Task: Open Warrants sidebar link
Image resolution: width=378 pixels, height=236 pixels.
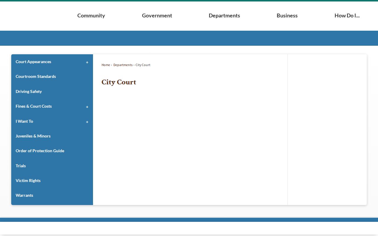Action: pyautogui.click(x=24, y=195)
